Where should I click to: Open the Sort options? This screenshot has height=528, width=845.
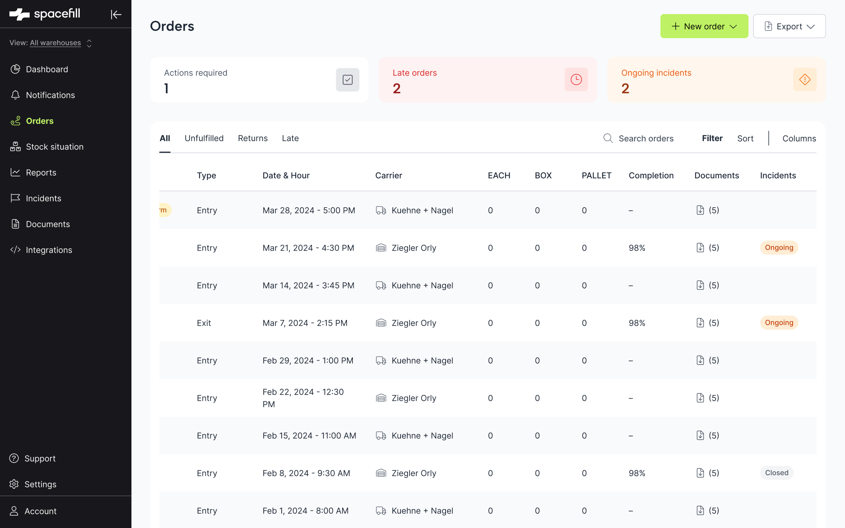[745, 138]
